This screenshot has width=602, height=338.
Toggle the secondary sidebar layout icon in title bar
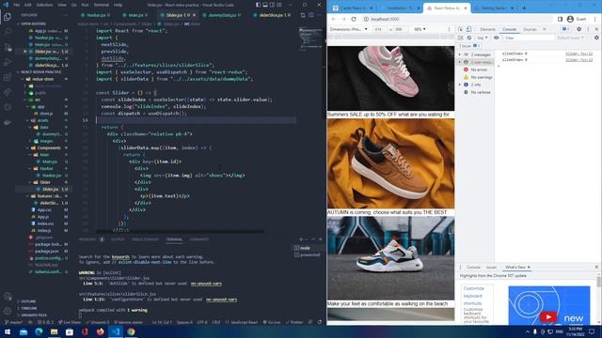[272, 5]
